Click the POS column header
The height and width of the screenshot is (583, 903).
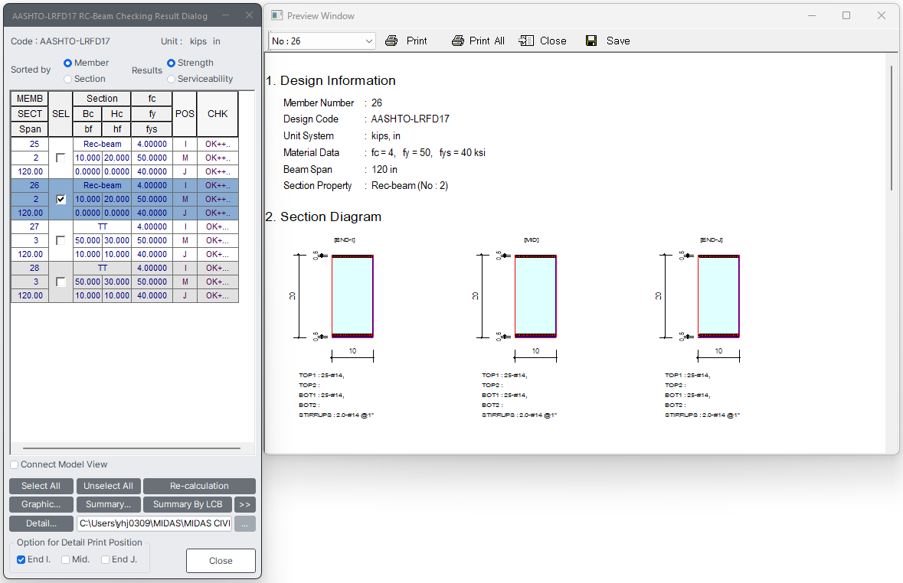[185, 114]
